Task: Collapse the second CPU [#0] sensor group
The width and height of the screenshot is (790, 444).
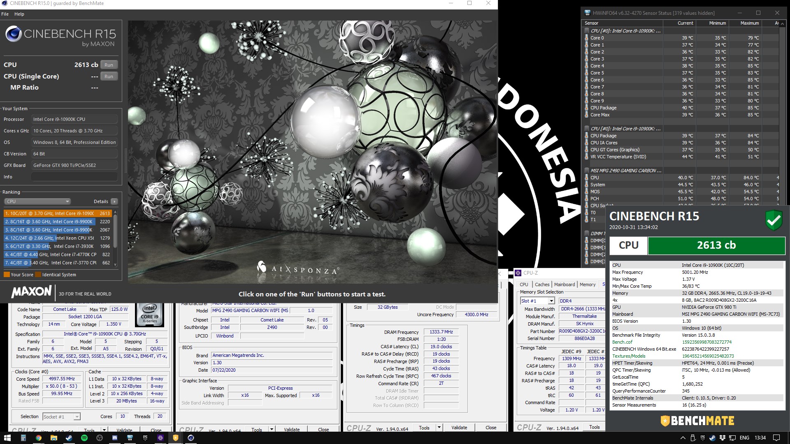Action: click(x=587, y=129)
